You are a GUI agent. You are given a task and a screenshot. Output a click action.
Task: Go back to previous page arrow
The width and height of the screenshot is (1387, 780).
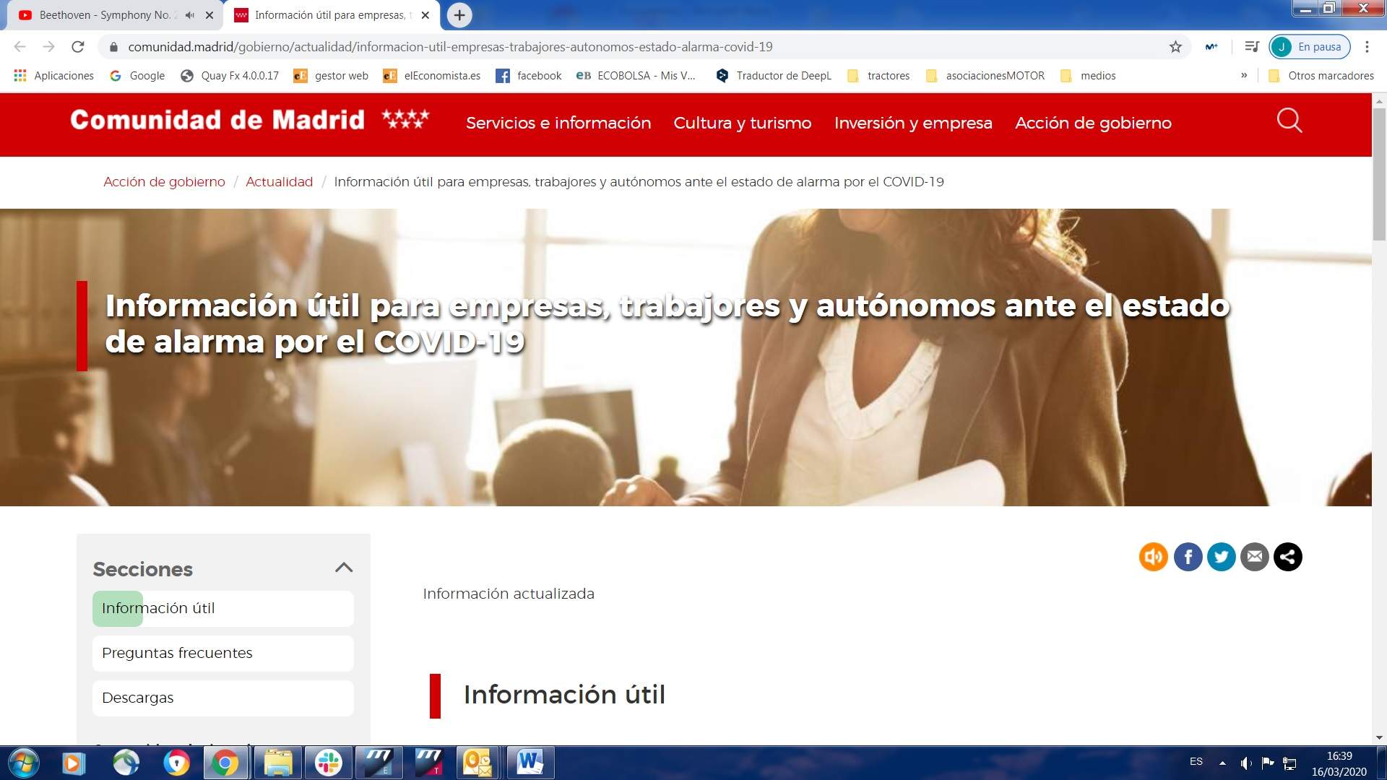20,47
